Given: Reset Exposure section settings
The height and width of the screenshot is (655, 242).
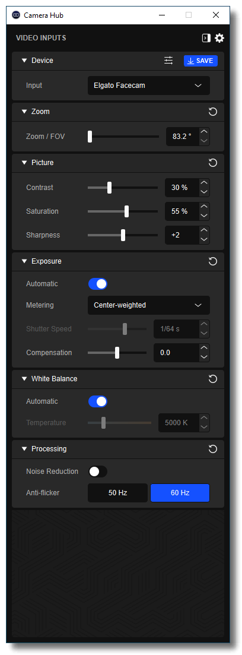Looking at the screenshot, I should pyautogui.click(x=213, y=261).
